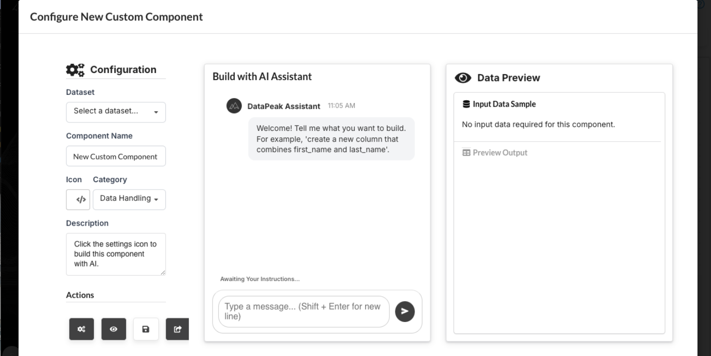Viewport: 711px width, 356px height.
Task: Toggle the eye preview action button
Action: 113,329
